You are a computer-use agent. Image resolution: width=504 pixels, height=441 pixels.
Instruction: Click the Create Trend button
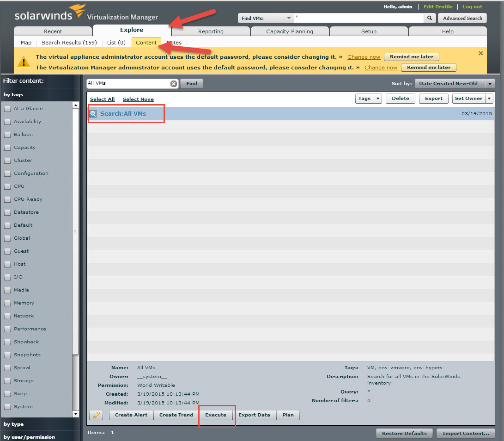click(x=176, y=415)
